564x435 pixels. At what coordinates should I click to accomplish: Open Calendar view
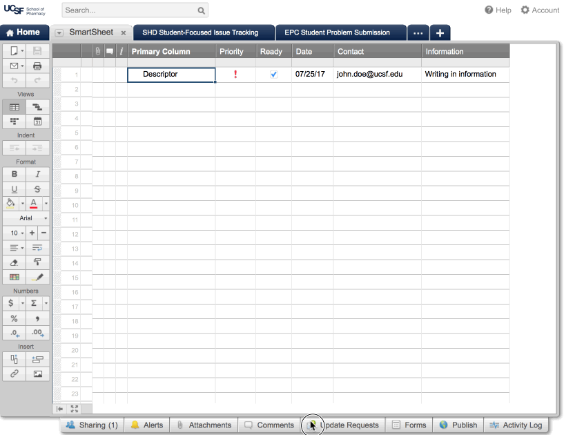click(37, 122)
